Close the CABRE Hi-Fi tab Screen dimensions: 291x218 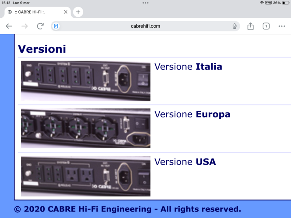(x=65, y=12)
